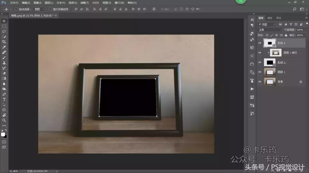Select the Path Selection tool
The height and width of the screenshot is (173, 309).
coord(4,105)
